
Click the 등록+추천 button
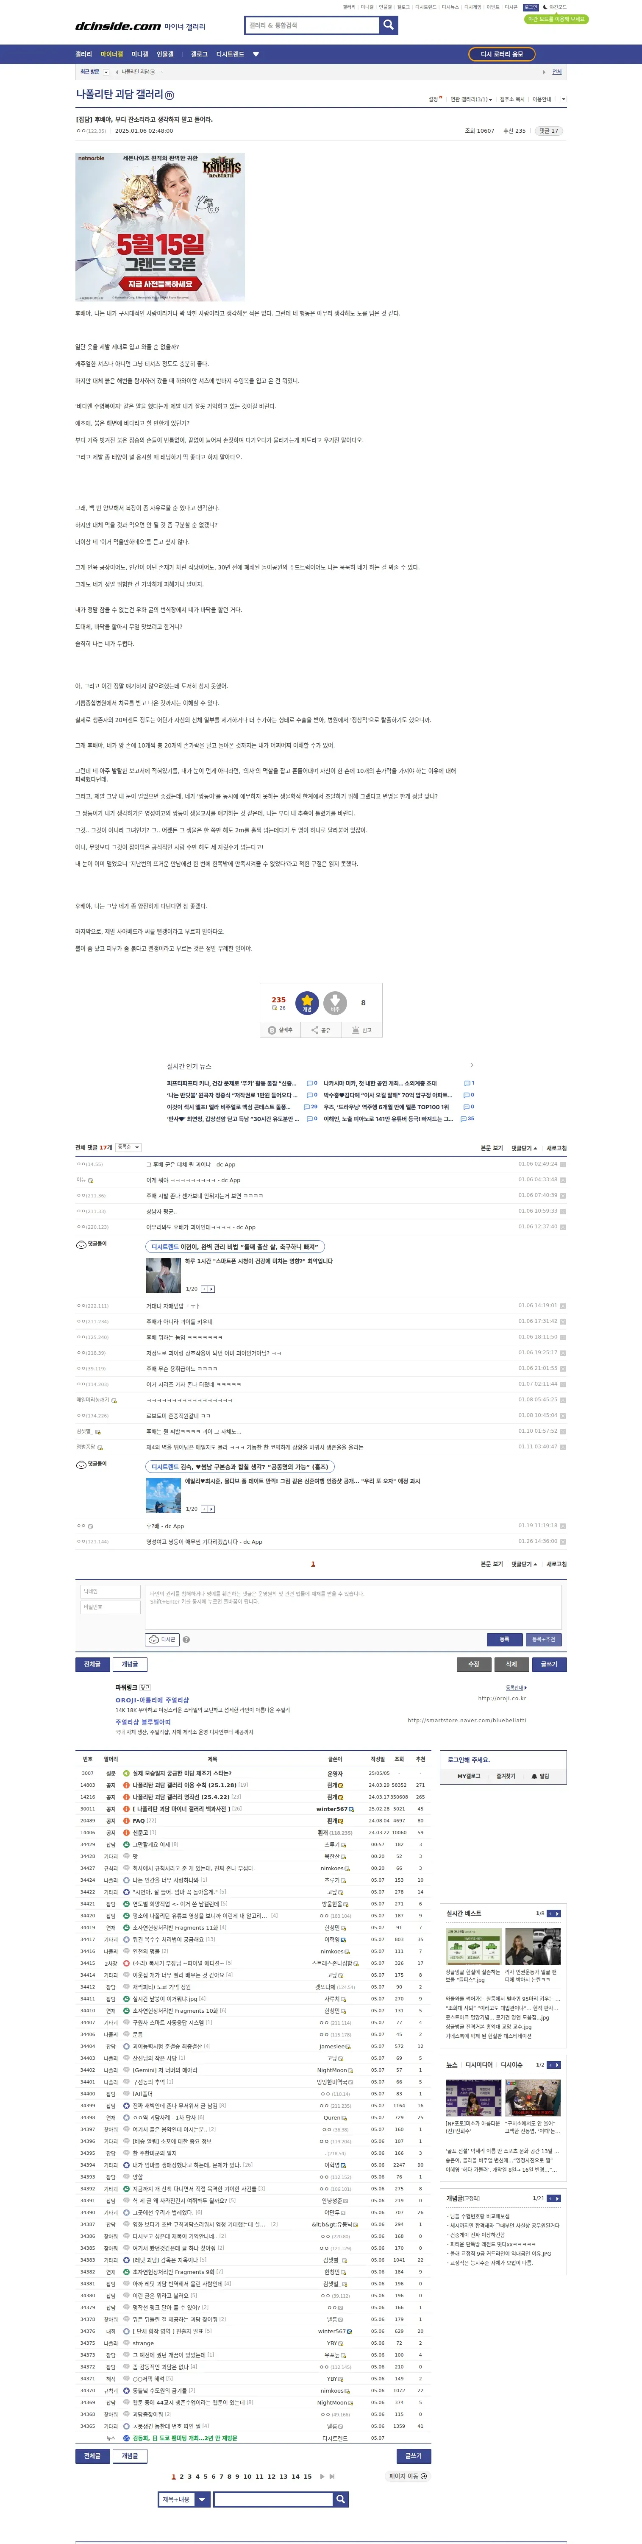(x=543, y=1639)
